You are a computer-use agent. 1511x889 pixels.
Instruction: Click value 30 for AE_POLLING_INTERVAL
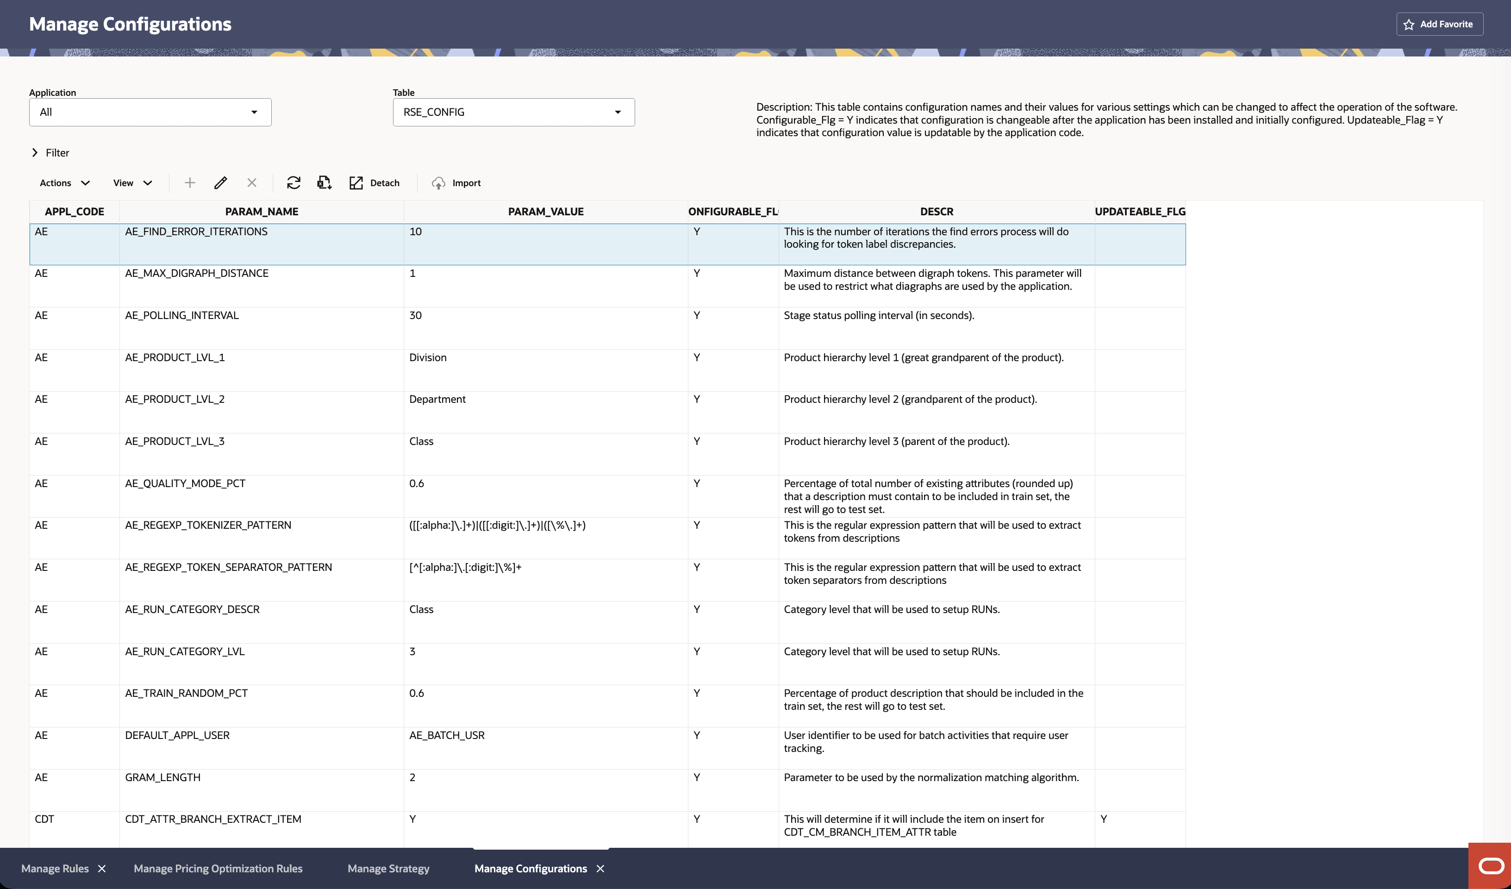click(416, 315)
